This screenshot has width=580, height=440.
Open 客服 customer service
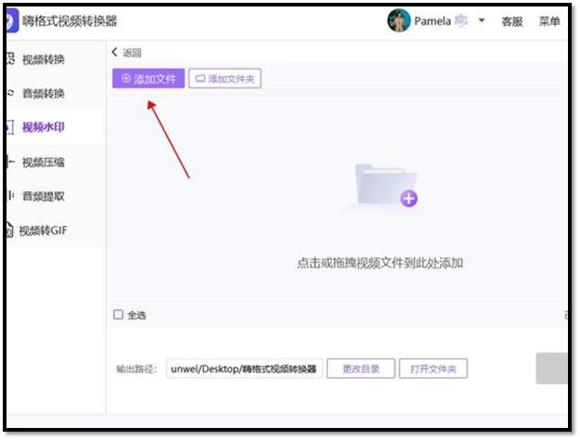click(x=512, y=21)
